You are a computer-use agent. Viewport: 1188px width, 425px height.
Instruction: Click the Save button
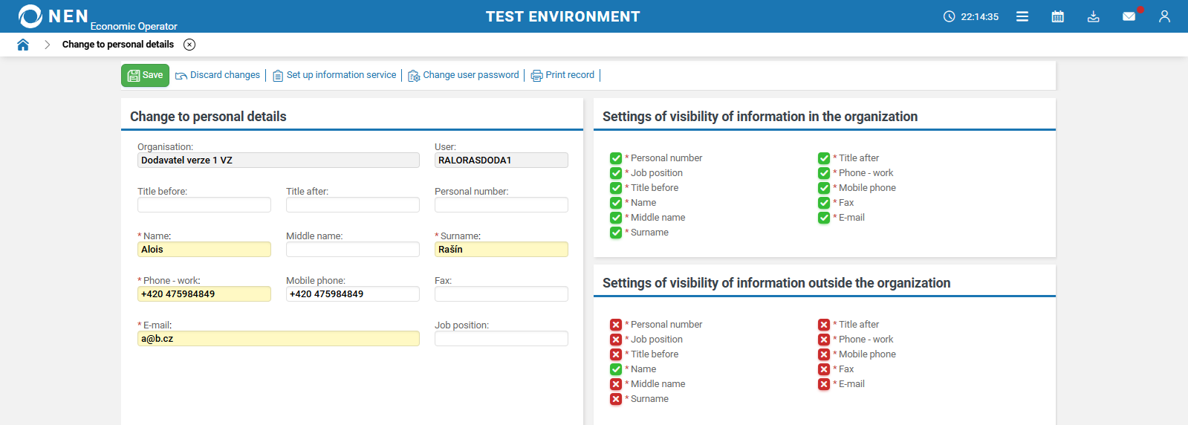(x=145, y=75)
